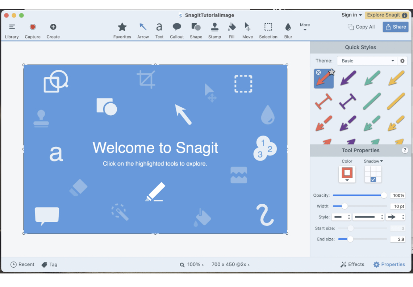Open Quick Styles gear settings
The image size is (413, 287).
click(402, 61)
